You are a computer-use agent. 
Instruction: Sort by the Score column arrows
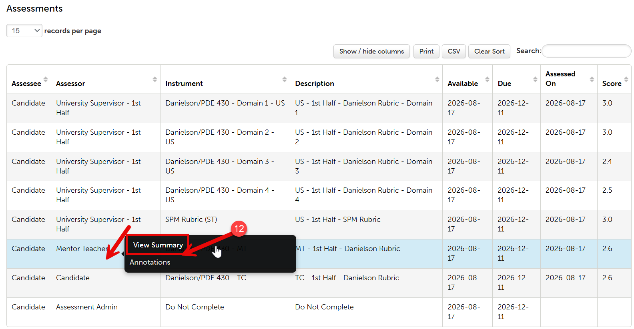click(626, 79)
